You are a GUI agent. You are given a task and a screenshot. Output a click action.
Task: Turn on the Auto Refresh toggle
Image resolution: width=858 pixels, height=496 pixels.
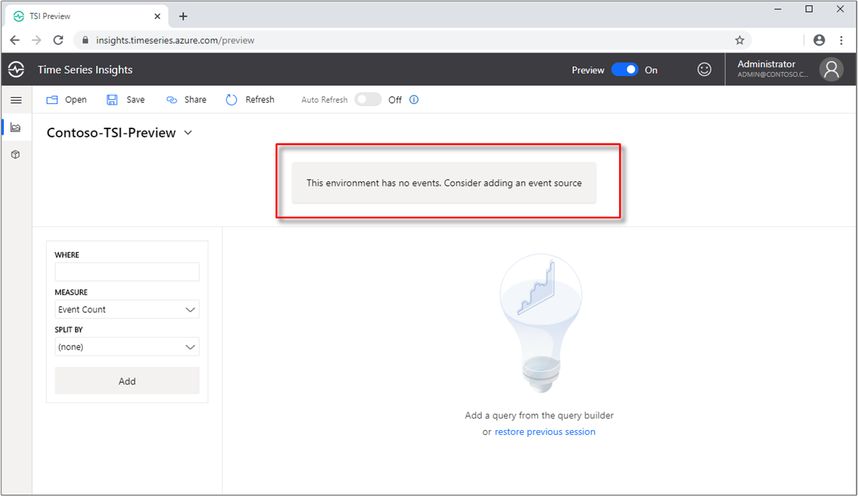(368, 99)
